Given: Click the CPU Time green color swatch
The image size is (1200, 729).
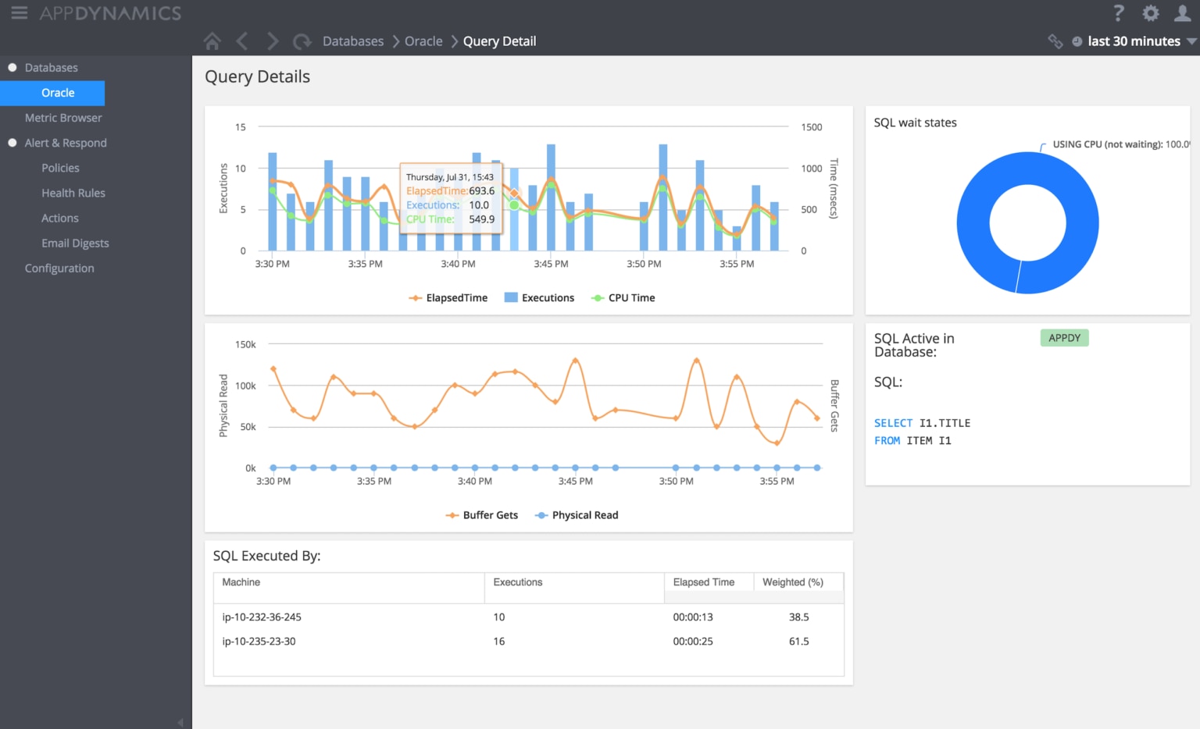Looking at the screenshot, I should 597,297.
